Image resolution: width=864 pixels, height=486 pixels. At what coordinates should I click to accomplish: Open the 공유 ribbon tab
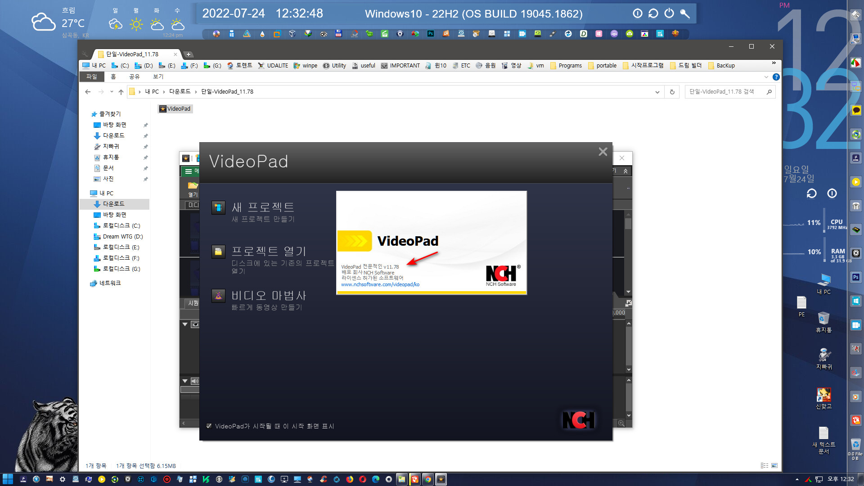click(134, 77)
